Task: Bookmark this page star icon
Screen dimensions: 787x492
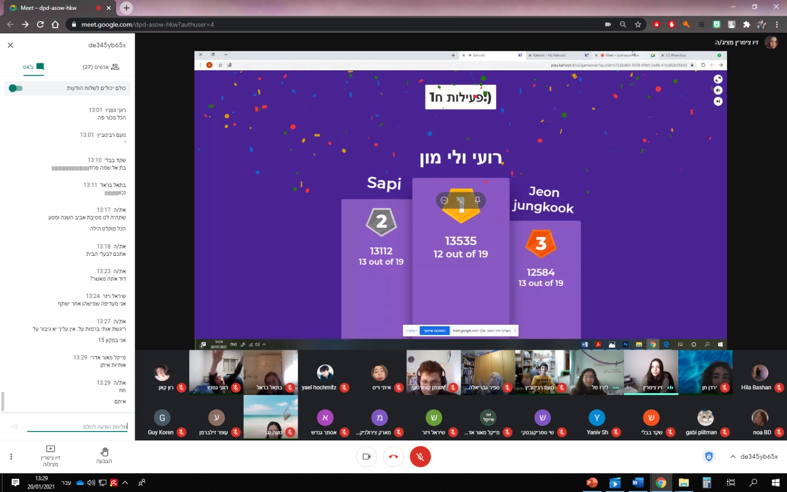Action: click(638, 24)
